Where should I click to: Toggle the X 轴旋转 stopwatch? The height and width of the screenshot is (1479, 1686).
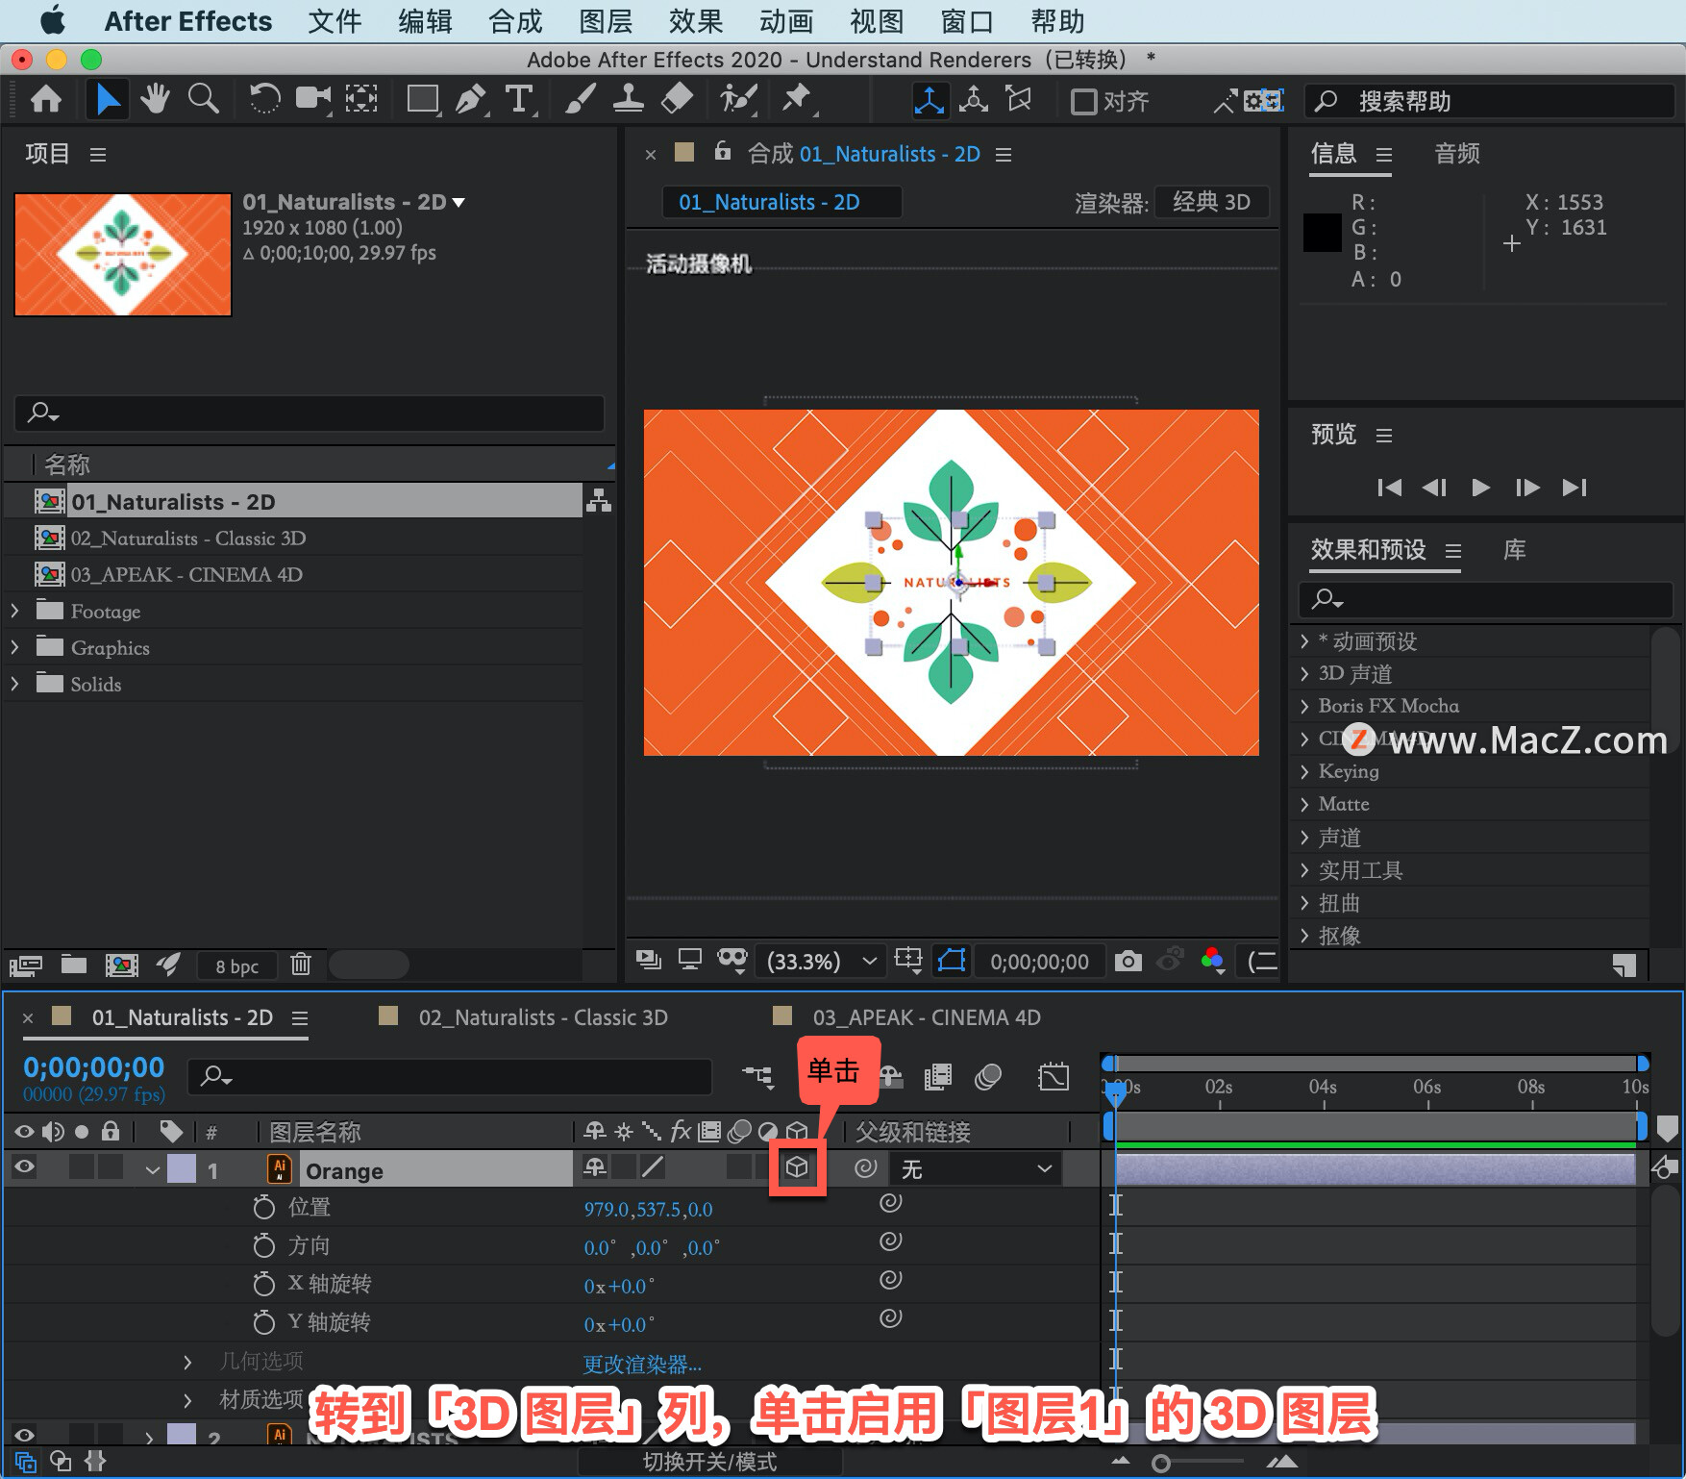click(x=263, y=1284)
